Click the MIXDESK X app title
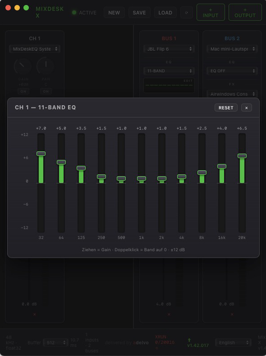The image size is (266, 356). (50, 12)
